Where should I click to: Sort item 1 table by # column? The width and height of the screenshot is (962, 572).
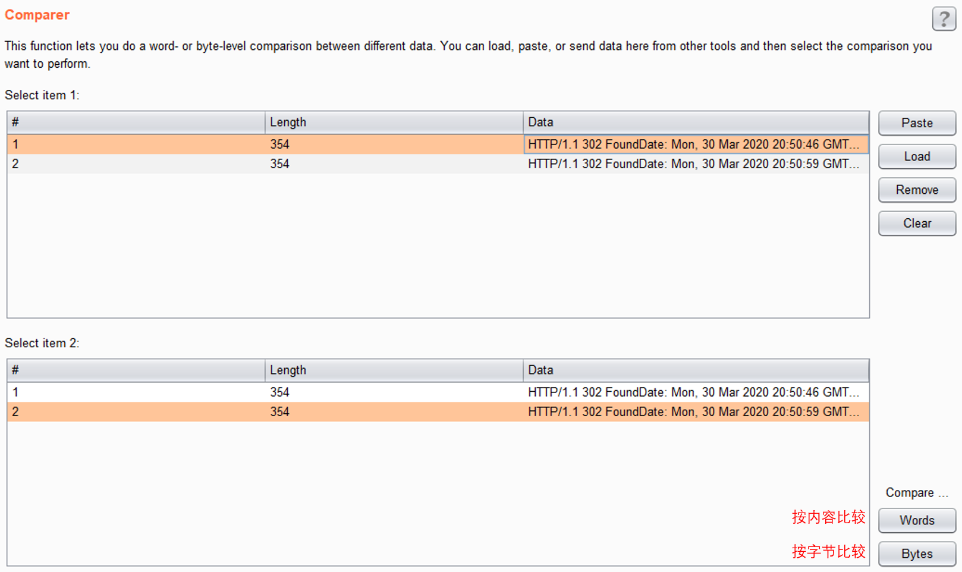click(x=136, y=122)
